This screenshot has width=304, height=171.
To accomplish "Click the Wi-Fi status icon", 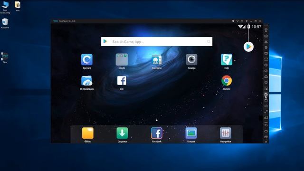I will pyautogui.click(x=240, y=27).
